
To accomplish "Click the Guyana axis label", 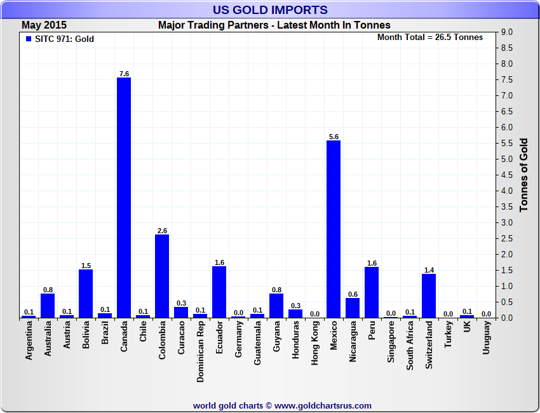I will pyautogui.click(x=276, y=337).
